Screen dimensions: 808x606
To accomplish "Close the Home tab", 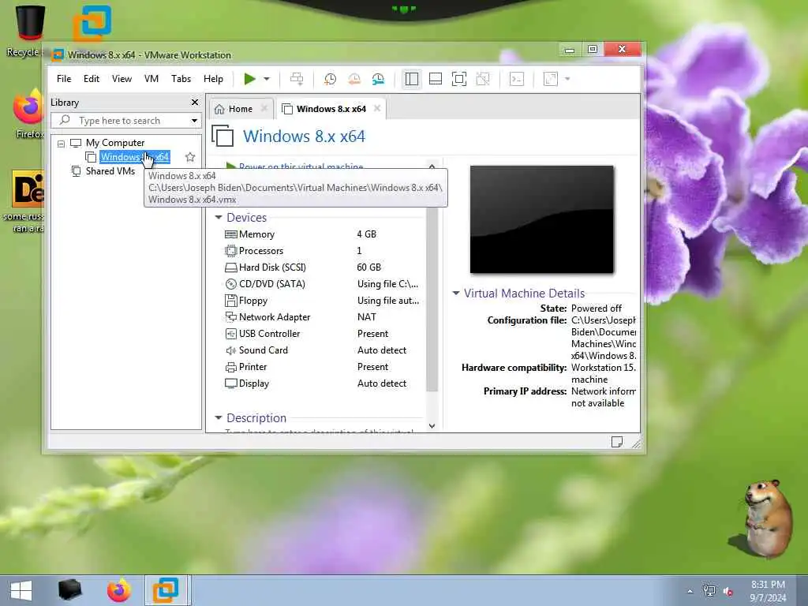I will (x=264, y=108).
